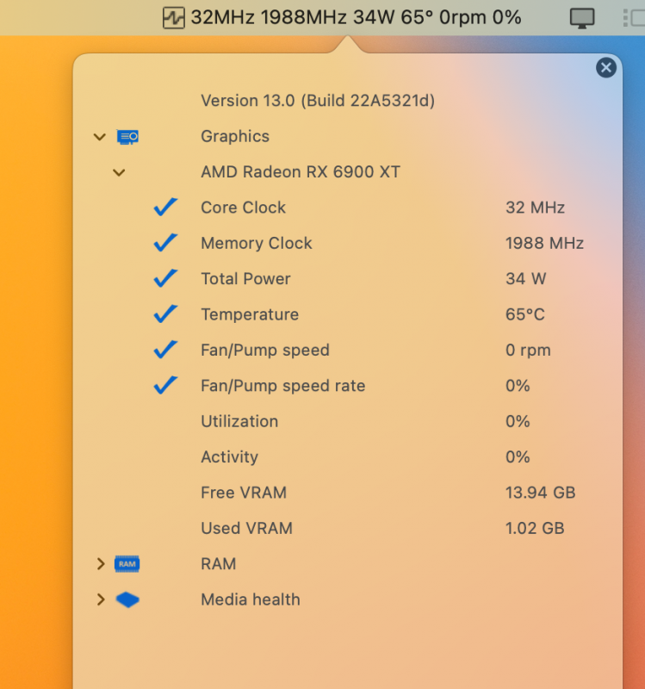
Task: Uncheck the Core Clock sensor
Action: point(165,208)
